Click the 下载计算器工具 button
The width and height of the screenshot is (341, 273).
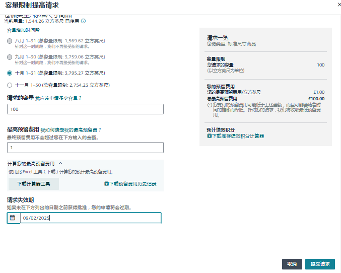tap(34, 184)
